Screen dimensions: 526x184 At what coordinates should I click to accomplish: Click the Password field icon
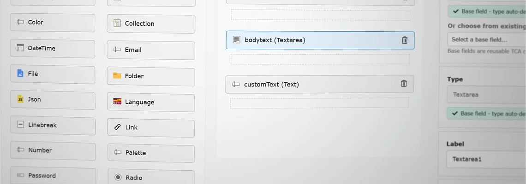pos(21,175)
